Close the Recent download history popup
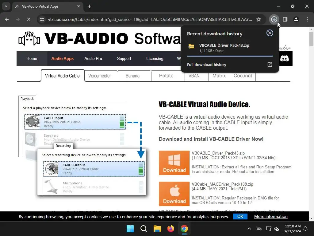Viewport: 314px width, 236px height. (270, 33)
